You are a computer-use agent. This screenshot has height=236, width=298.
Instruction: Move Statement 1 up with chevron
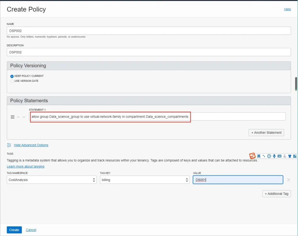pyautogui.click(x=18, y=117)
